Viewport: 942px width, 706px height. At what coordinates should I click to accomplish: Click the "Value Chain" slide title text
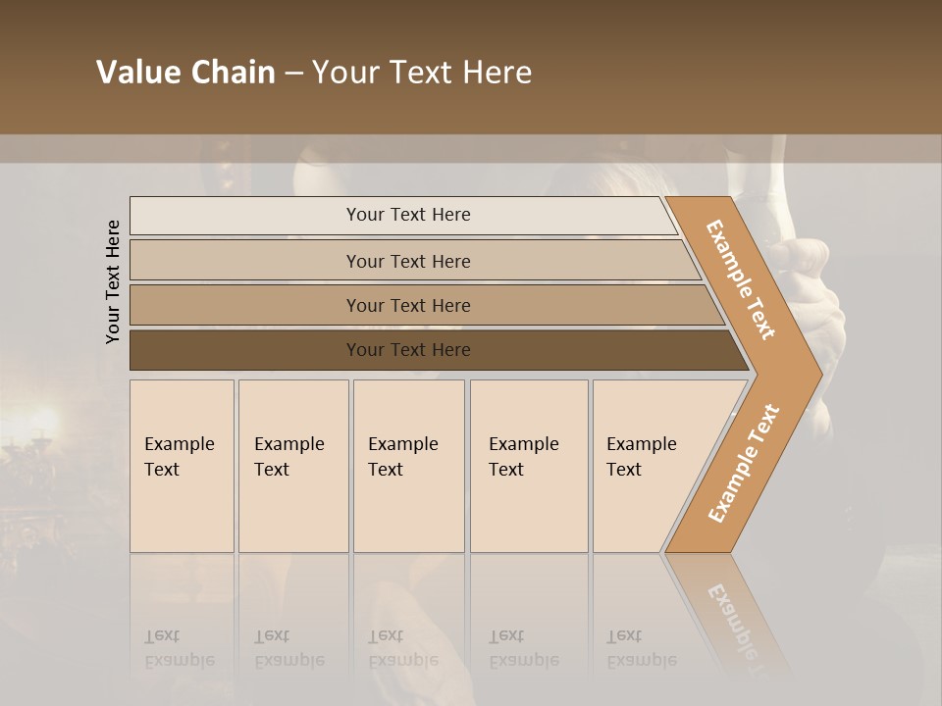pos(186,73)
